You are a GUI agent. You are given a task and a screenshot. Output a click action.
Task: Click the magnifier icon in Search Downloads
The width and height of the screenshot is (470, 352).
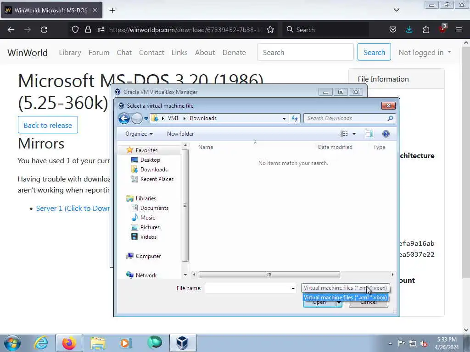tap(390, 118)
